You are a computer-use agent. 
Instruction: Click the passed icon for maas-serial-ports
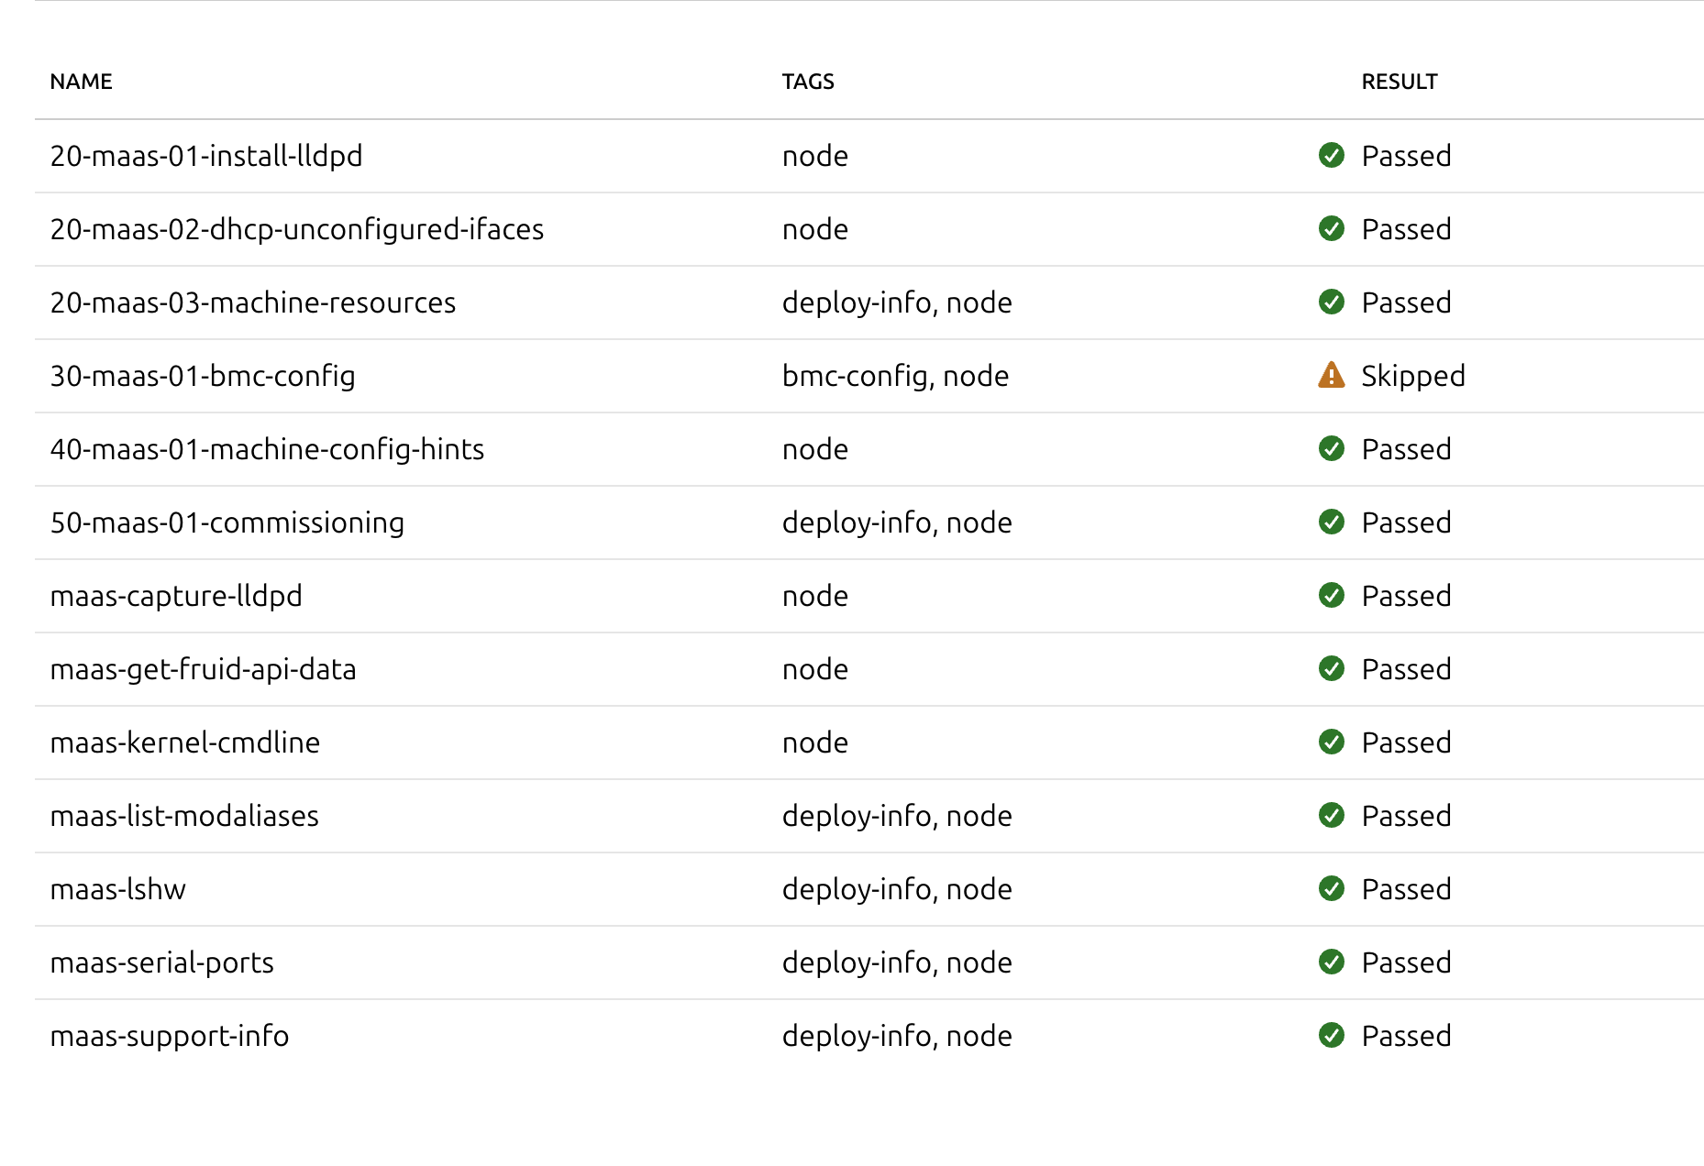(1331, 962)
